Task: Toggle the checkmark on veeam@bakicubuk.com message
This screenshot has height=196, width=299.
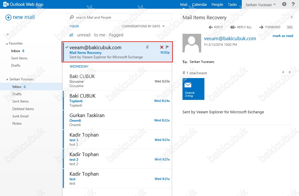Action: tap(67, 47)
